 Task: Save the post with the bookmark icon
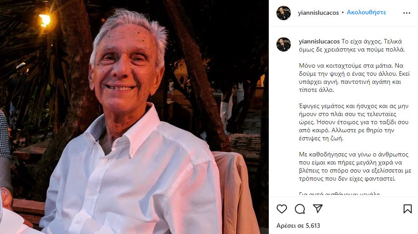(407, 209)
